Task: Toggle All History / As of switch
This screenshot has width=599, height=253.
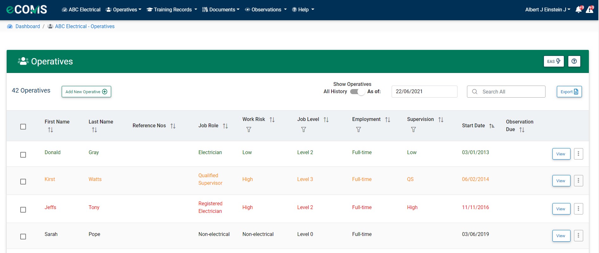Action: tap(357, 92)
